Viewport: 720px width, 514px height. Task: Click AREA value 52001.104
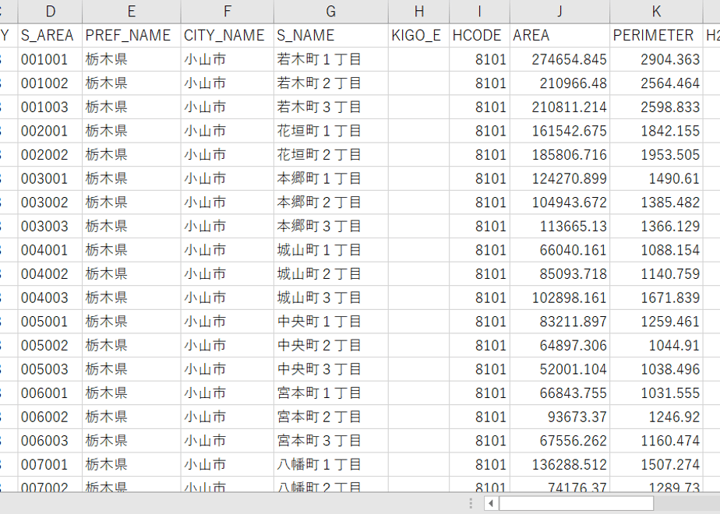point(559,369)
